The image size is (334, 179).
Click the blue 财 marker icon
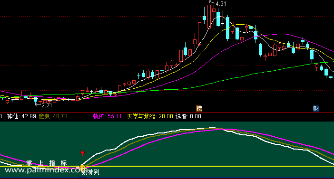(x=316, y=109)
